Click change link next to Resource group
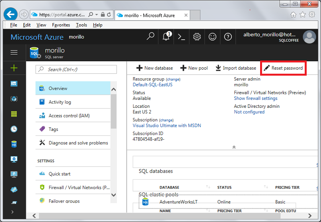The height and width of the screenshot is (222, 321). [173, 80]
